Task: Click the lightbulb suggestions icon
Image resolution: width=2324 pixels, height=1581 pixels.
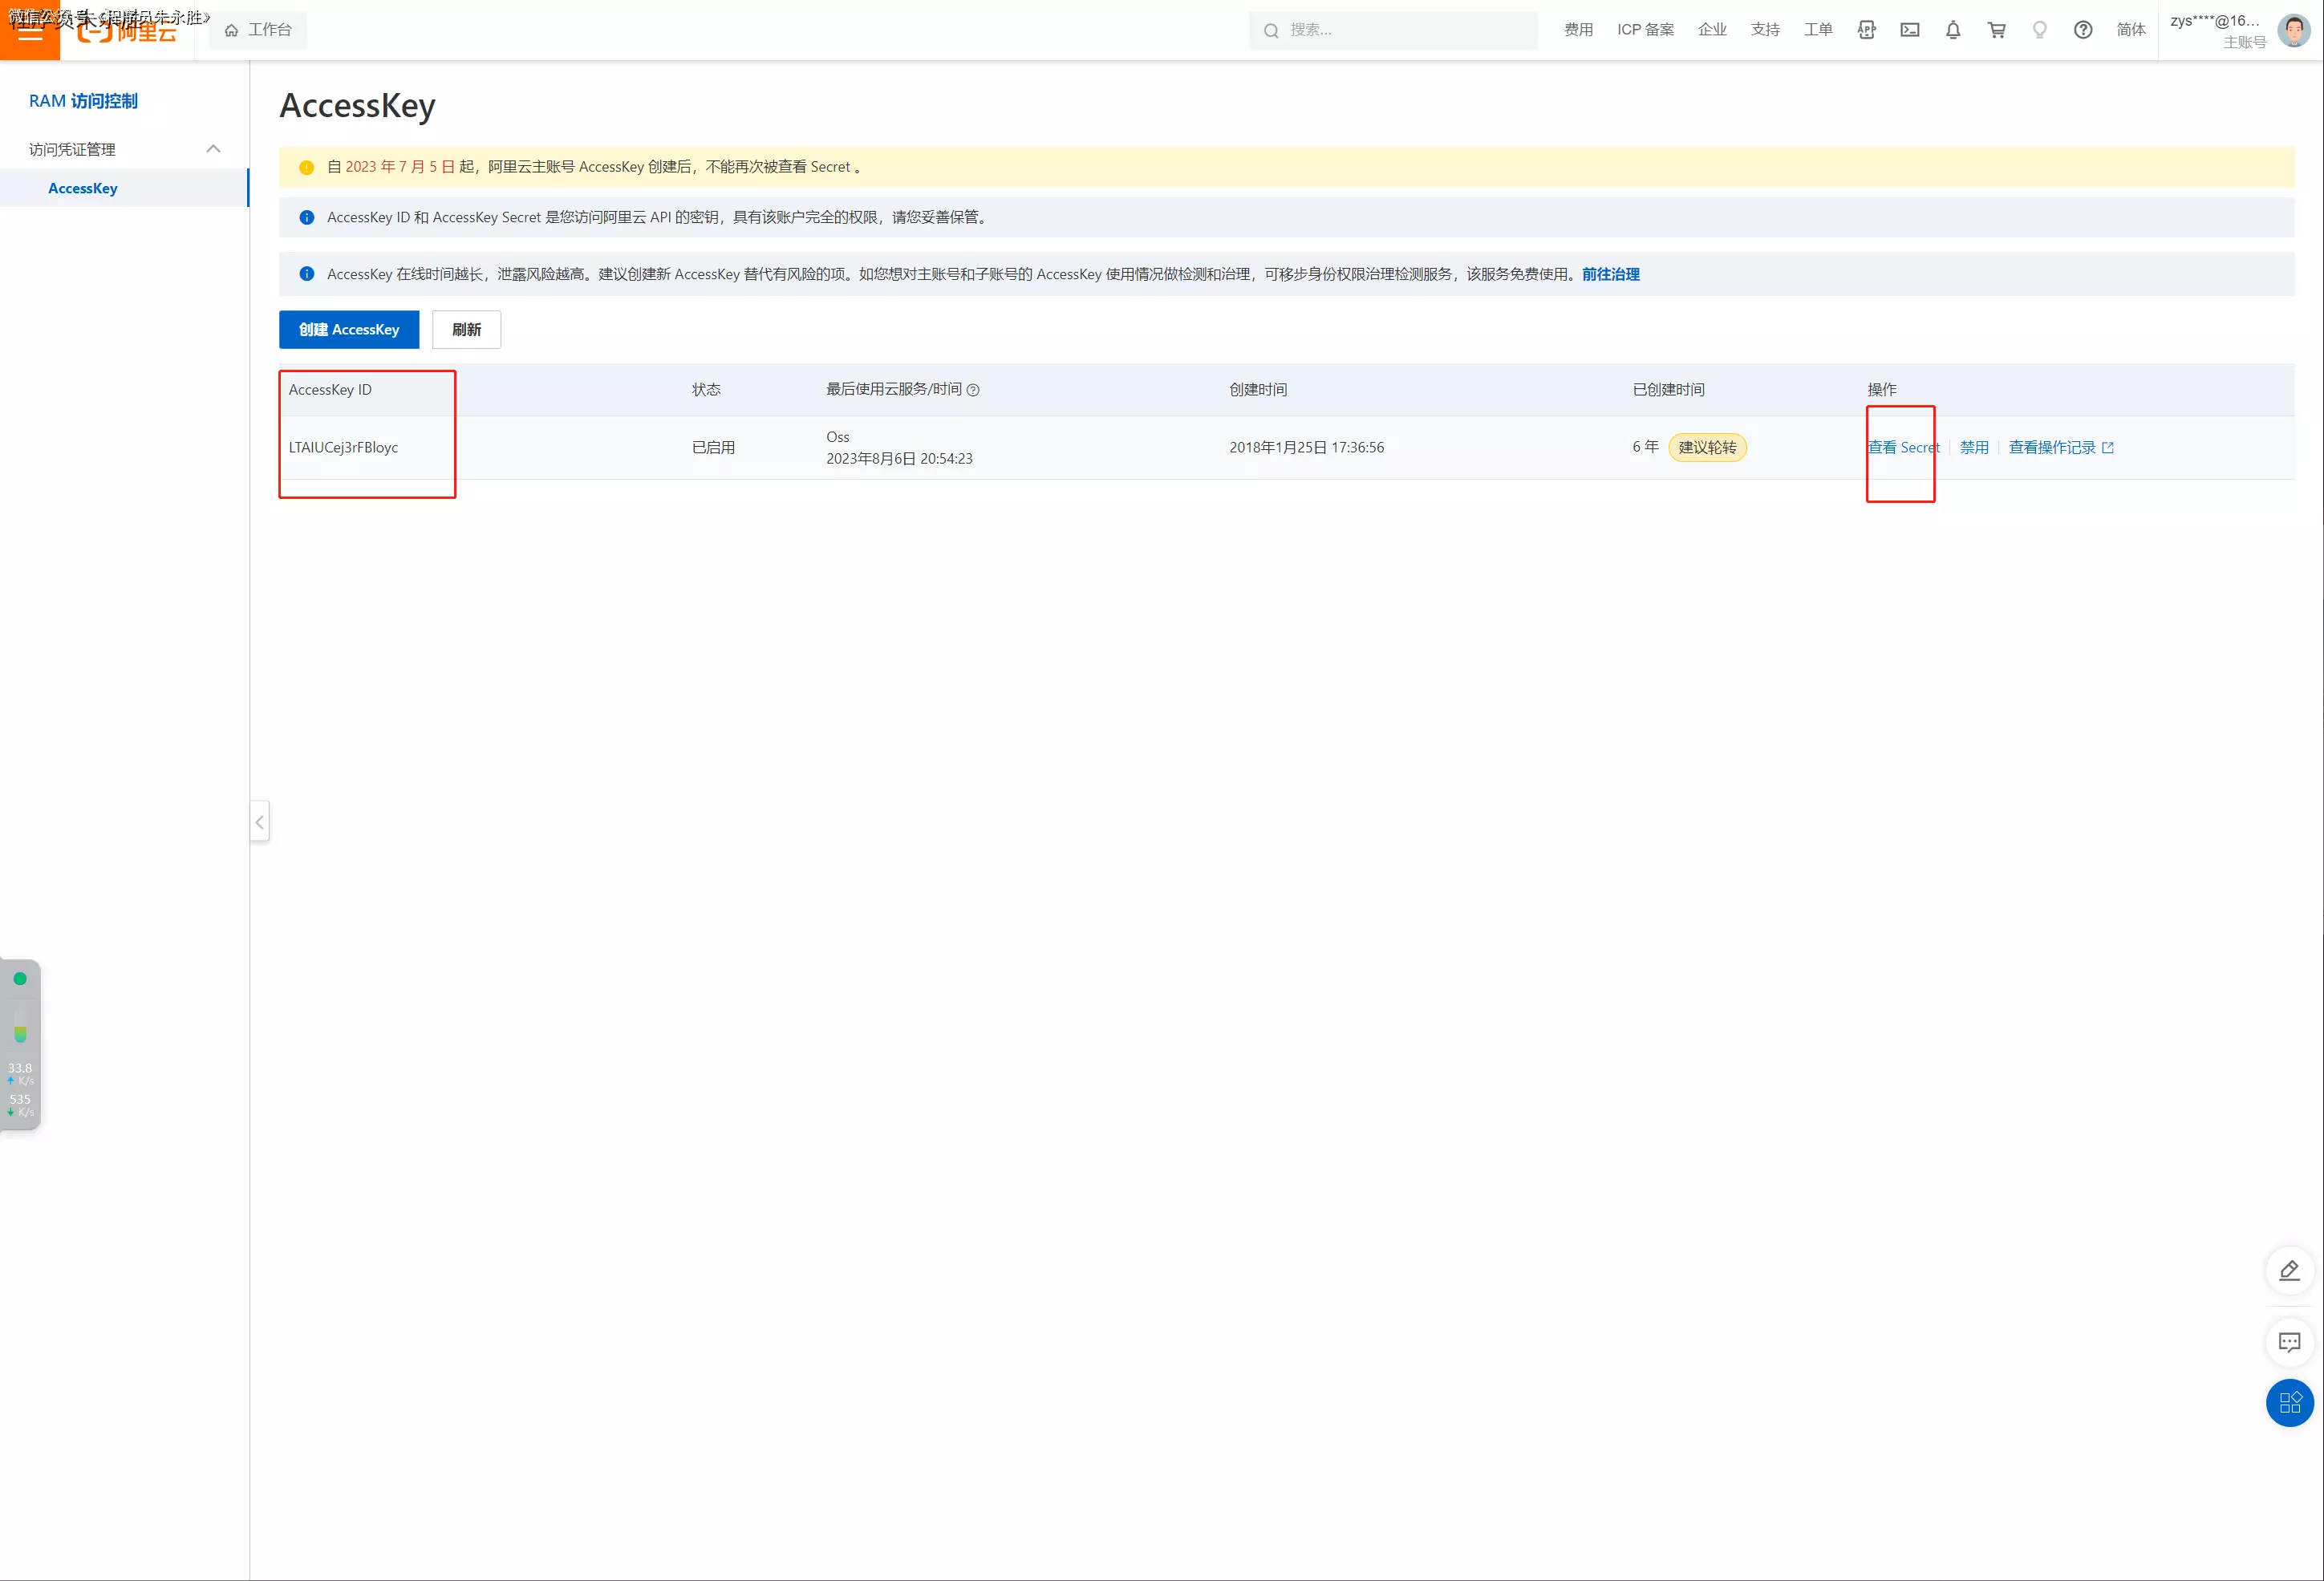Action: coord(2039,30)
